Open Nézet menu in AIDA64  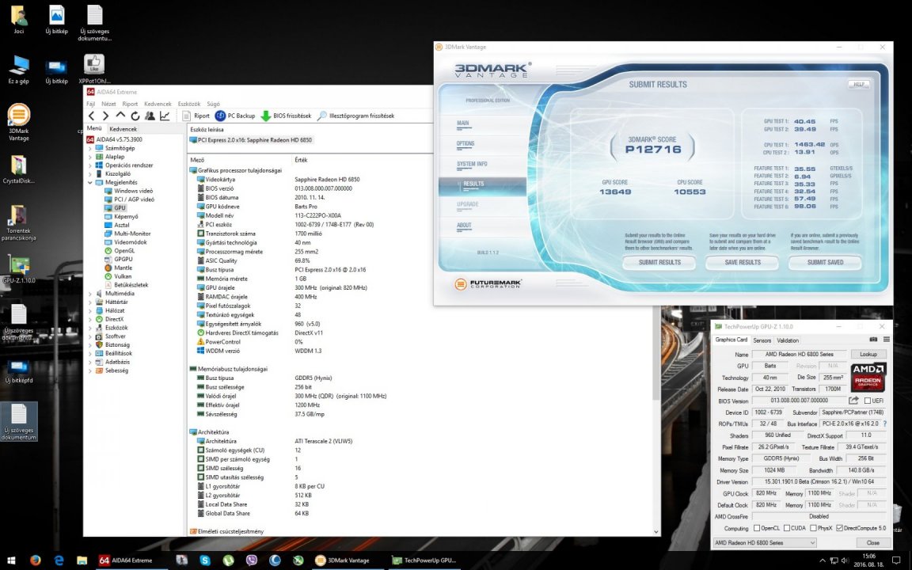(x=108, y=104)
